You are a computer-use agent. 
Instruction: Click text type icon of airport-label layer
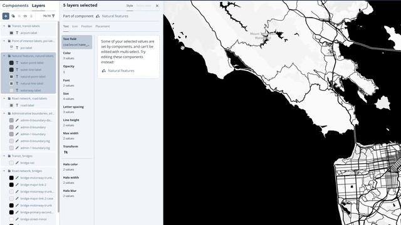17,32
